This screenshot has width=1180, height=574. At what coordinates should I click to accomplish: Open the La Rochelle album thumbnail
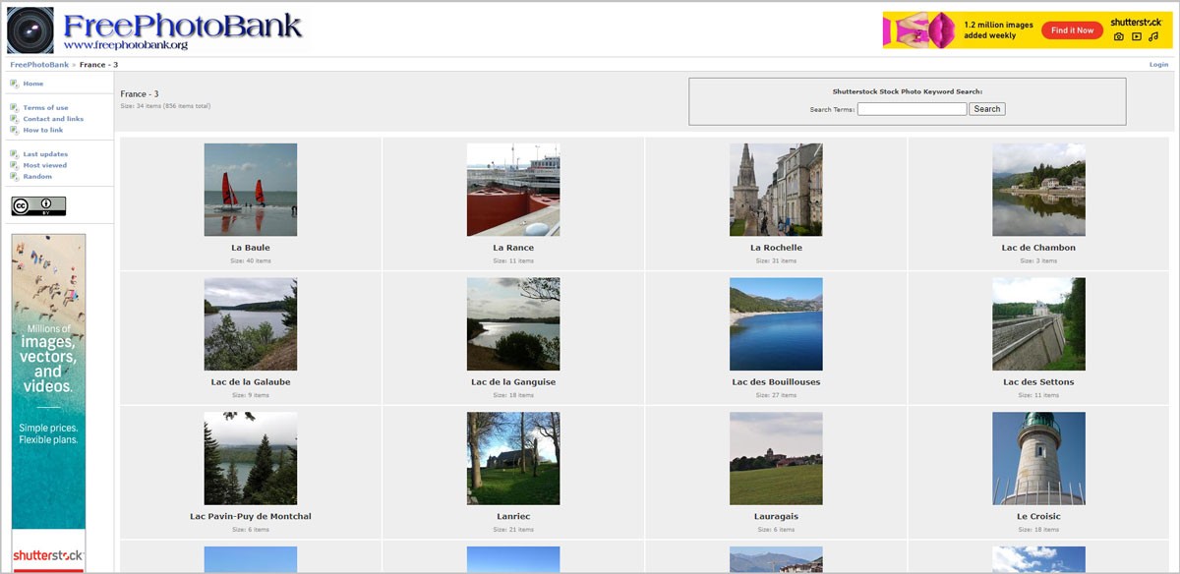776,190
